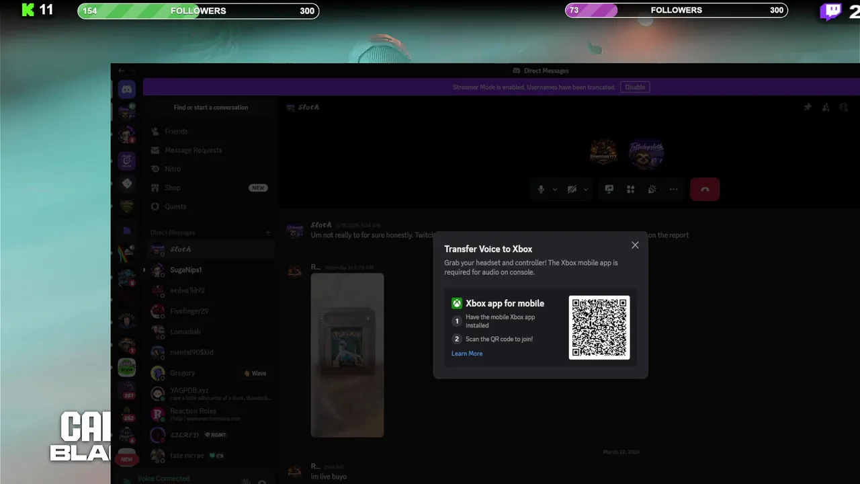
Task: Click the green Xbox app logo
Action: (x=457, y=303)
